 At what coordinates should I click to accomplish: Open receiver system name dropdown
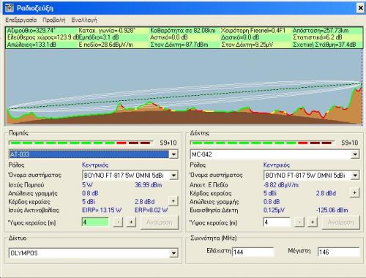(355, 176)
